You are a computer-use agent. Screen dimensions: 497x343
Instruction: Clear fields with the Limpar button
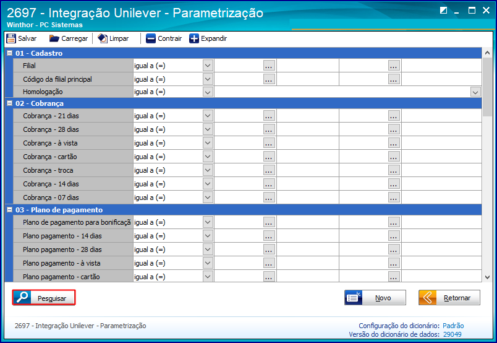click(x=113, y=38)
